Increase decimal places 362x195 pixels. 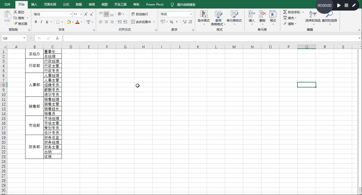[x=185, y=22]
